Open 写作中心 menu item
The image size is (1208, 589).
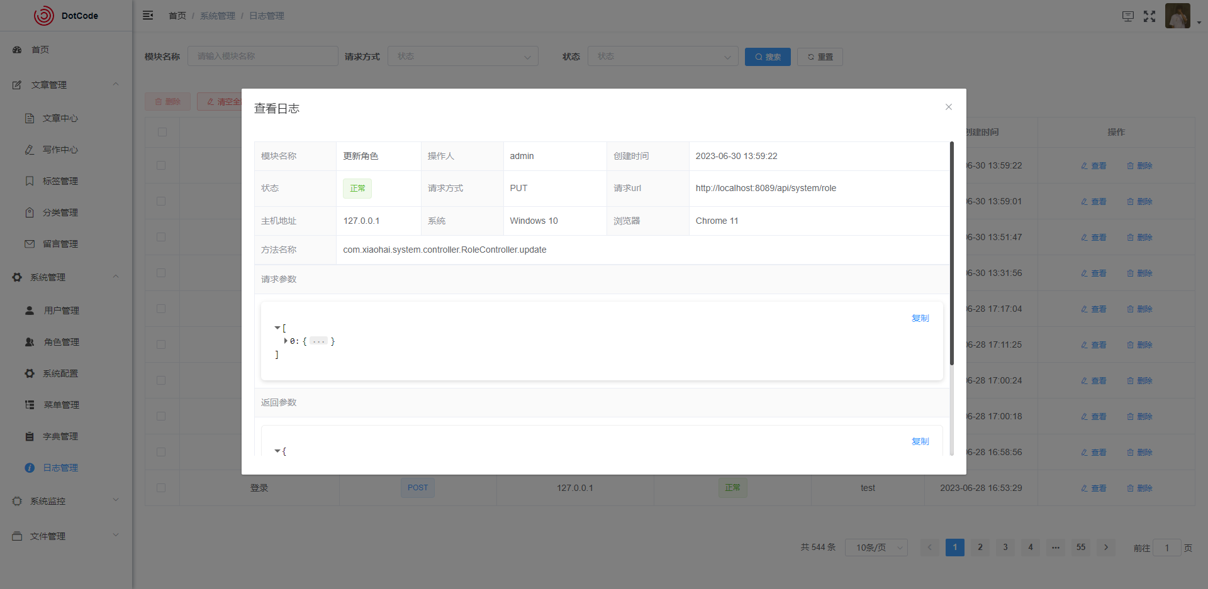pyautogui.click(x=66, y=150)
